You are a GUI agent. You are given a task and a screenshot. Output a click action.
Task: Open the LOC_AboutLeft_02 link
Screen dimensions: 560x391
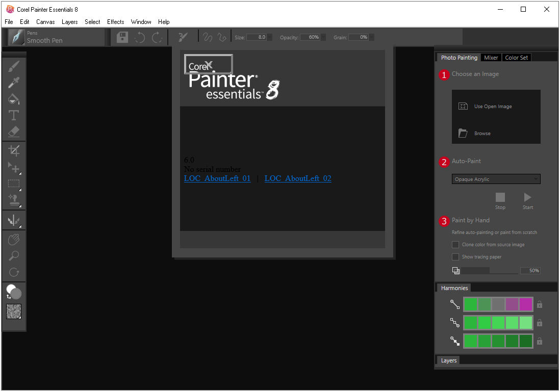298,178
